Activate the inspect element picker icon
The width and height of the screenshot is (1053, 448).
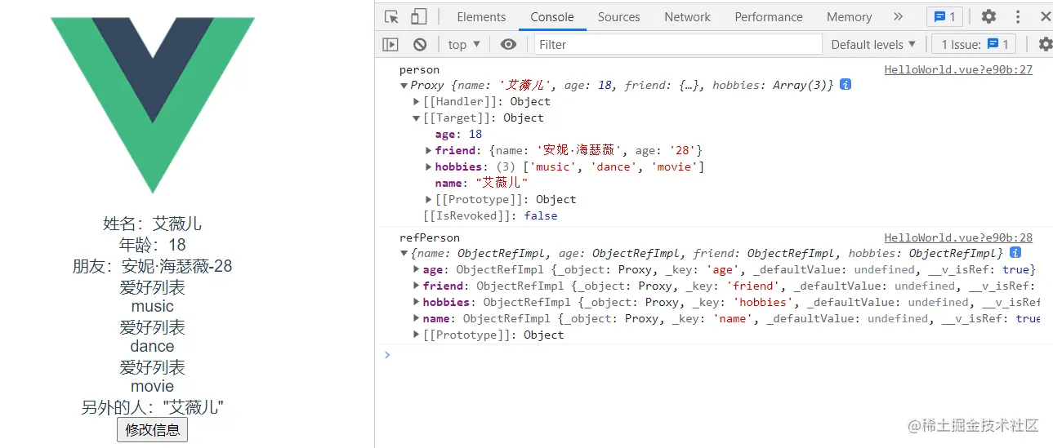coord(392,16)
